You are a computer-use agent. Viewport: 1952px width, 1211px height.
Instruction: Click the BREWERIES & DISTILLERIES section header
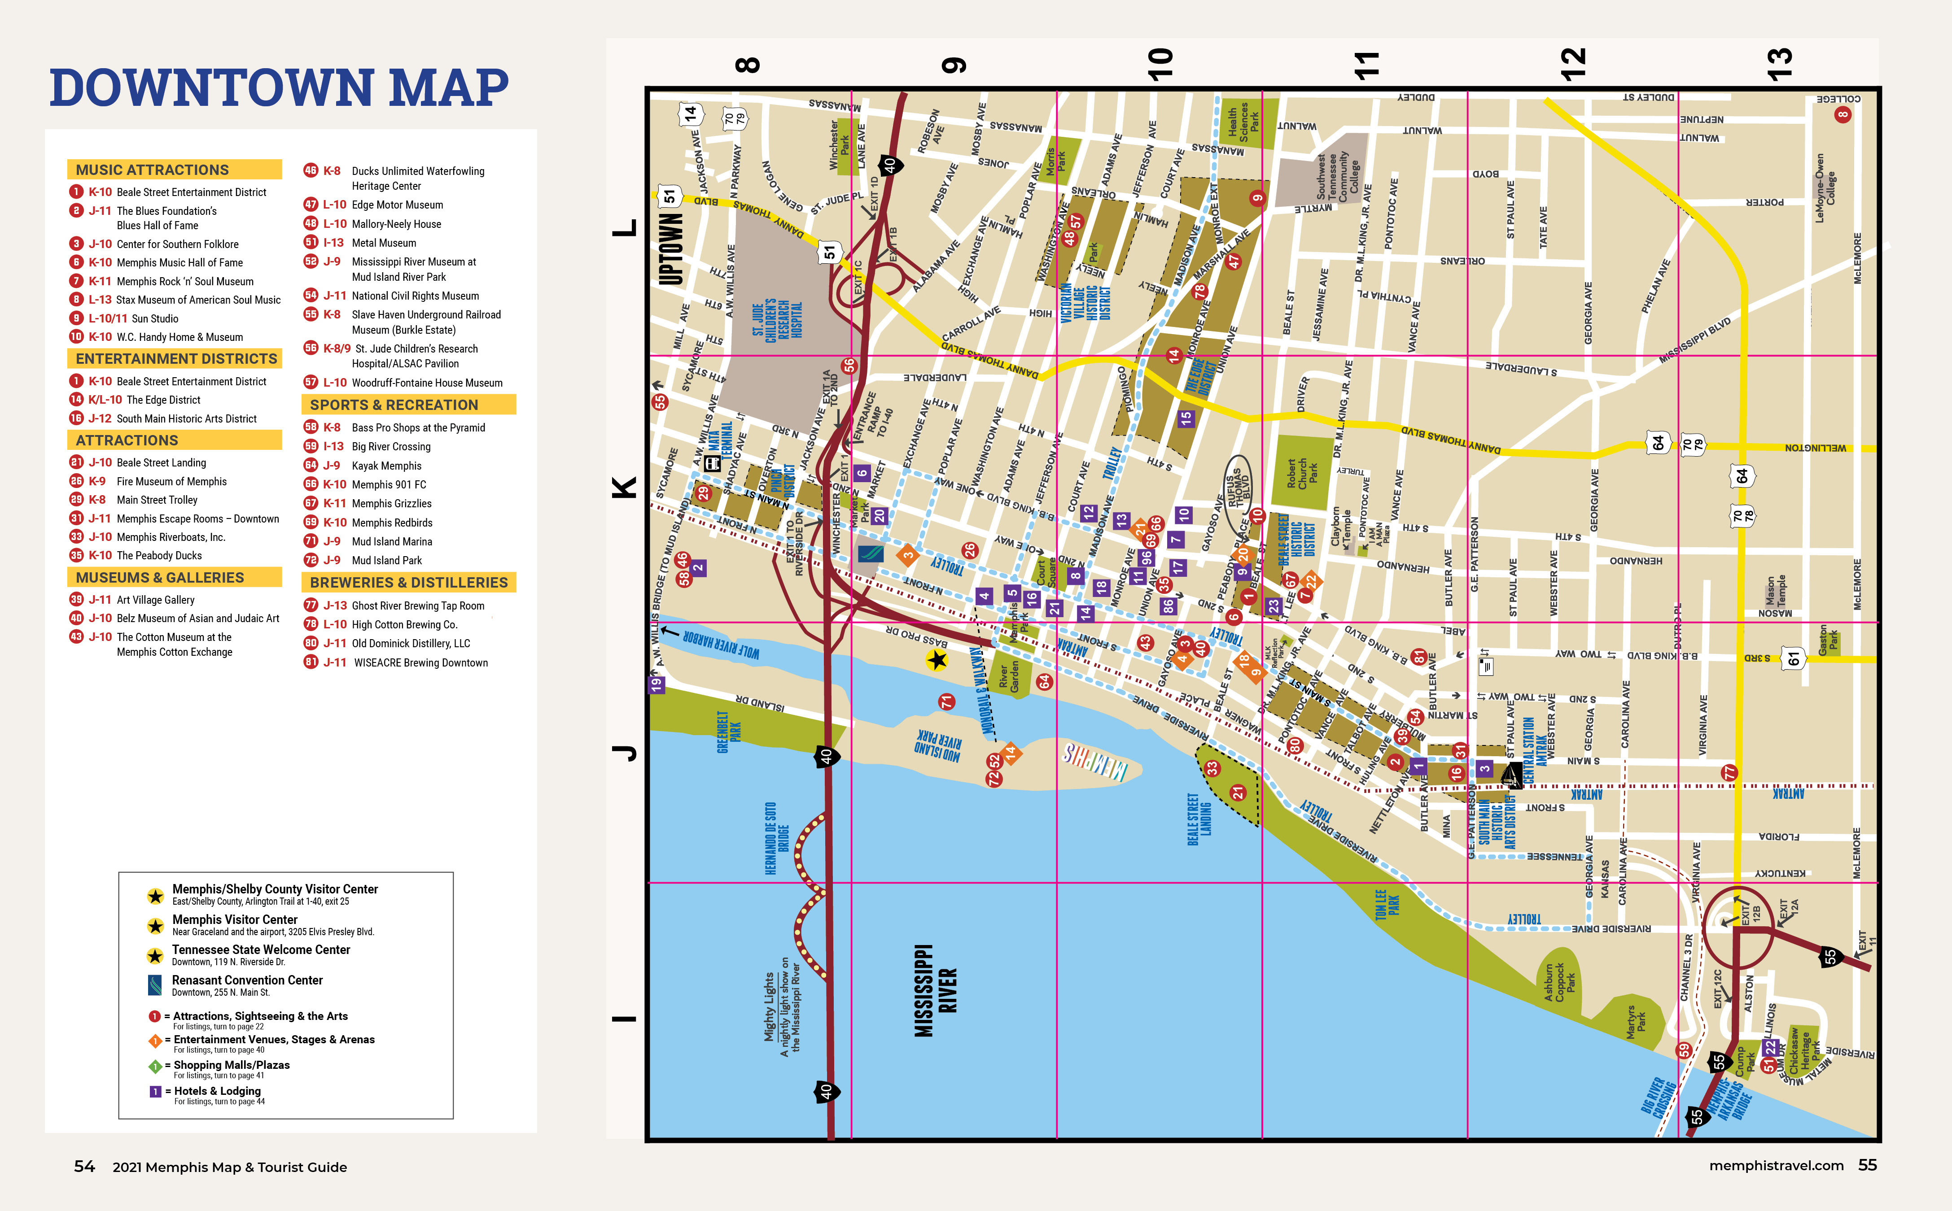pyautogui.click(x=409, y=582)
